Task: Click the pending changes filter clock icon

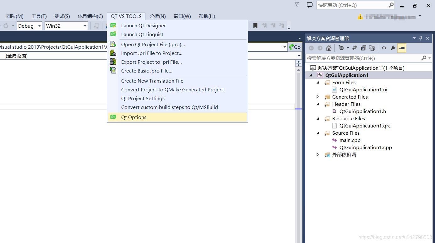Action: [341, 48]
